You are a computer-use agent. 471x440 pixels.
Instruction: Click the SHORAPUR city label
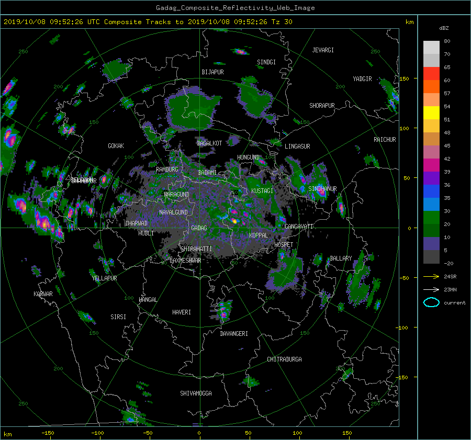tap(322, 106)
